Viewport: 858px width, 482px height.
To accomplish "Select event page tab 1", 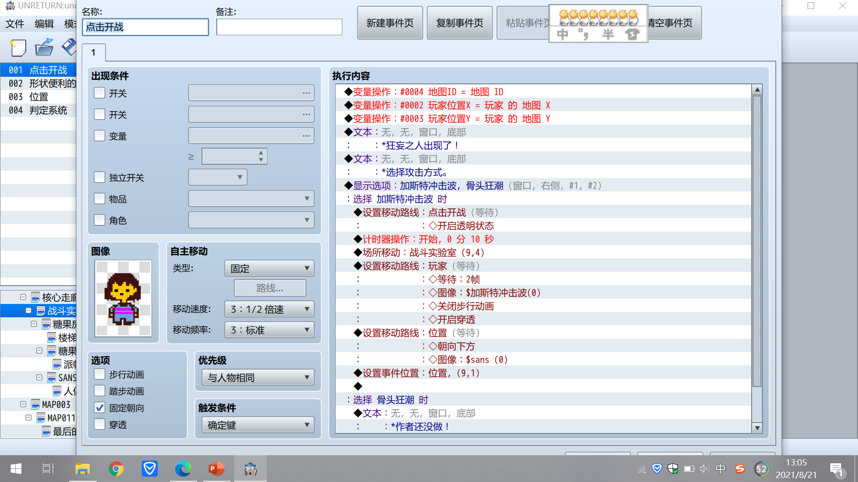I will tap(93, 52).
